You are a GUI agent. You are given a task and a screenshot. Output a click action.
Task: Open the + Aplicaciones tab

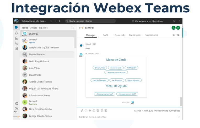[x=151, y=35]
